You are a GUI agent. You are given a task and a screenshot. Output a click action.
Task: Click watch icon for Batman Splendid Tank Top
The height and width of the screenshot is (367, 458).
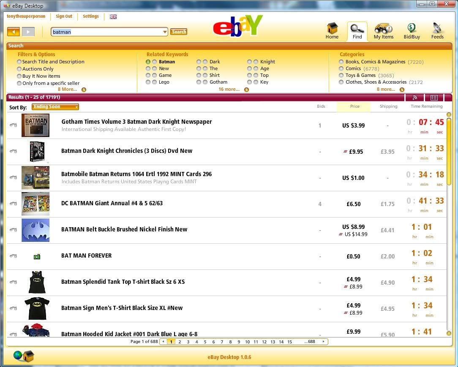click(x=13, y=282)
